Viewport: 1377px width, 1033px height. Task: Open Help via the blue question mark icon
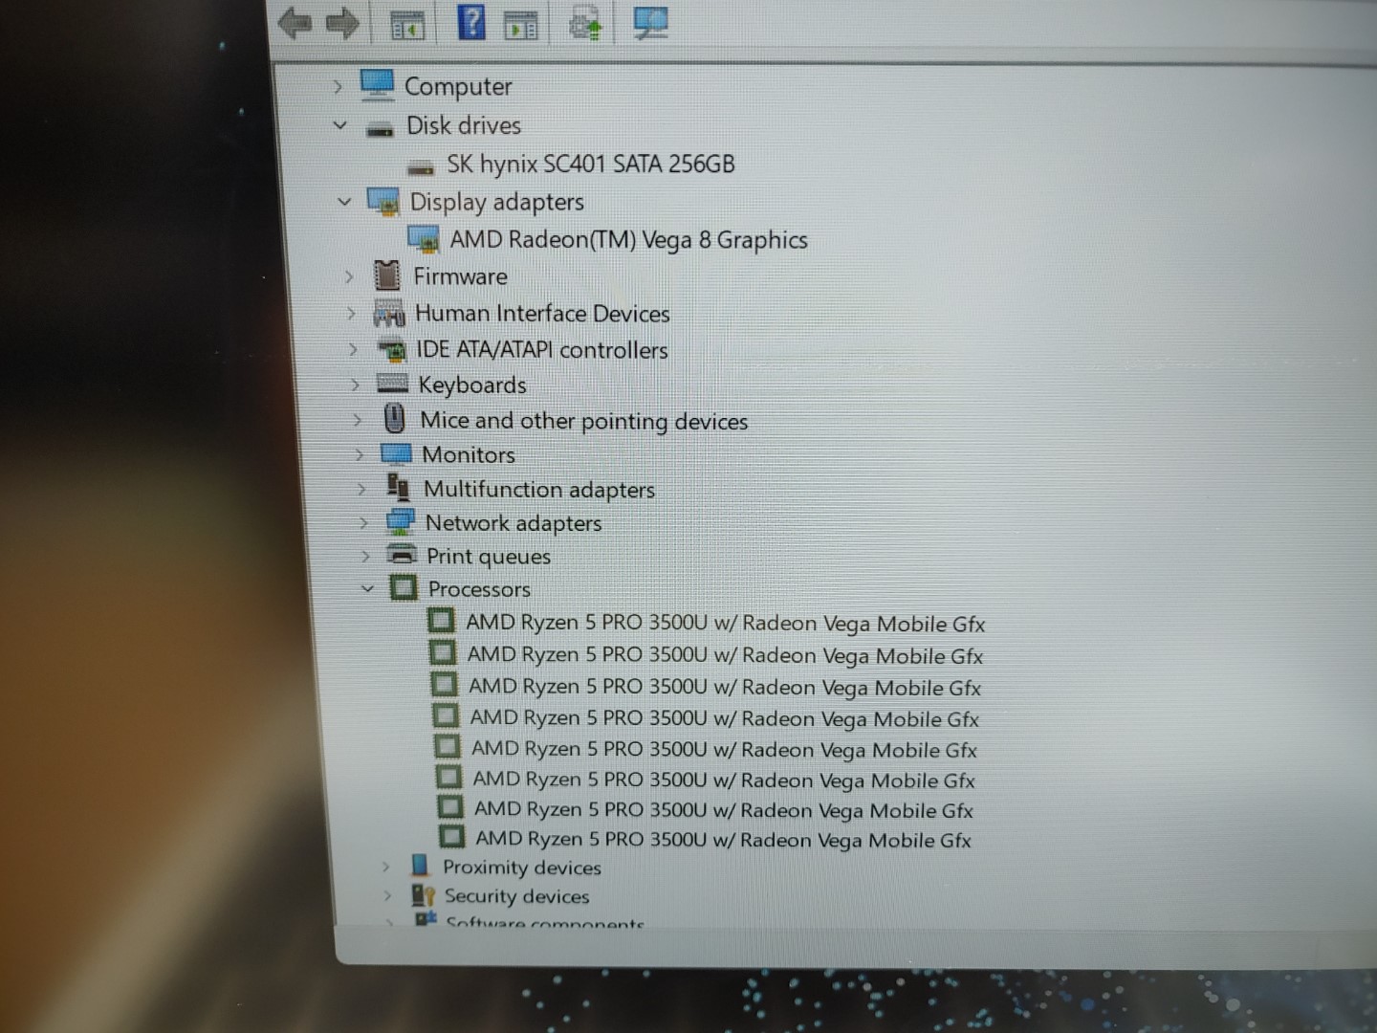point(470,21)
